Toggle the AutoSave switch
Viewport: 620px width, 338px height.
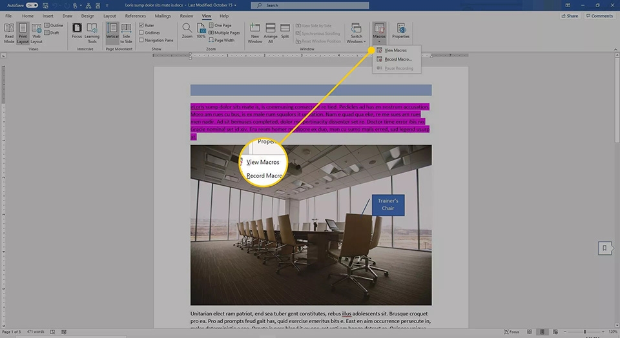point(32,6)
